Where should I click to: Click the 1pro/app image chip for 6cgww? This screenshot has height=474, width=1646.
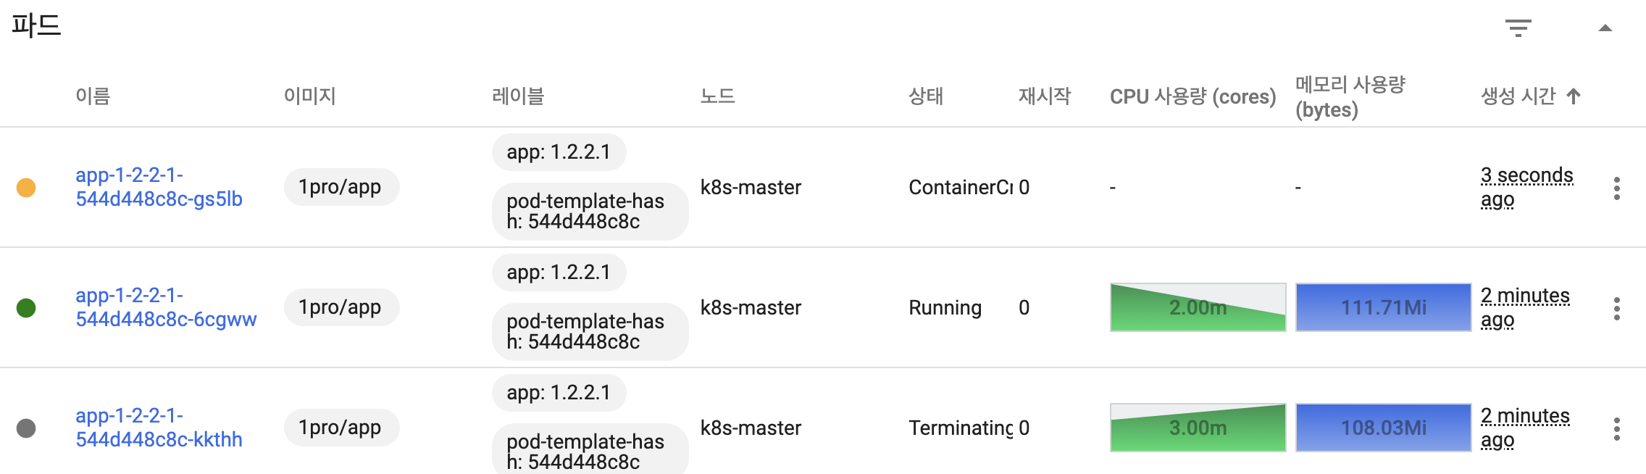coord(341,307)
